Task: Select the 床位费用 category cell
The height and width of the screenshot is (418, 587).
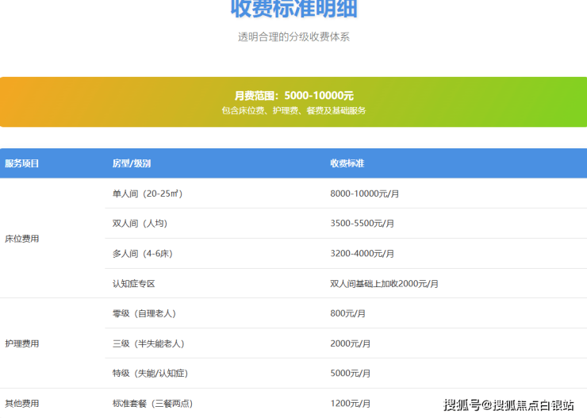Action: (22, 239)
